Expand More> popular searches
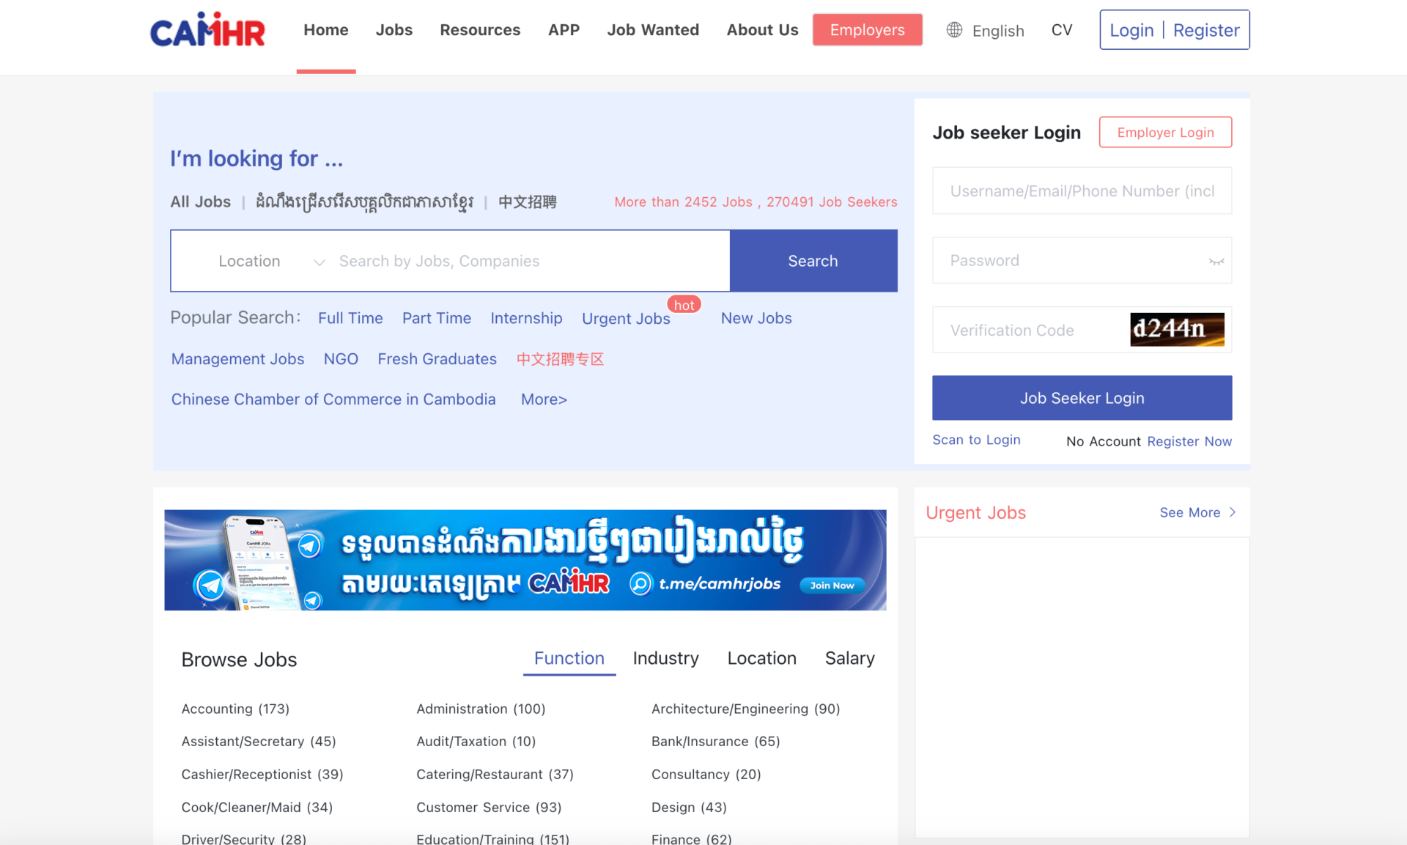Screen dimensions: 1407x845 [544, 399]
